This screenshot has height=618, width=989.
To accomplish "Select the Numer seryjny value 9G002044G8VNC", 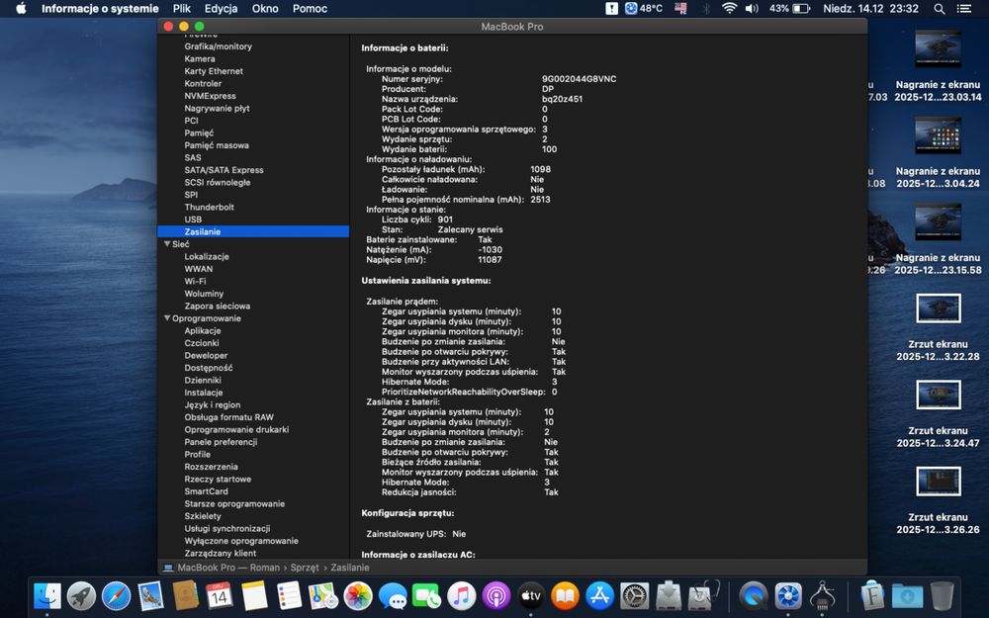I will tap(579, 79).
